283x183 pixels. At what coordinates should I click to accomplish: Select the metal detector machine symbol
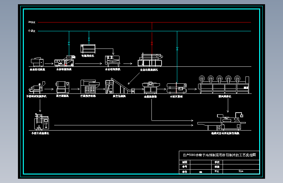click(151, 87)
